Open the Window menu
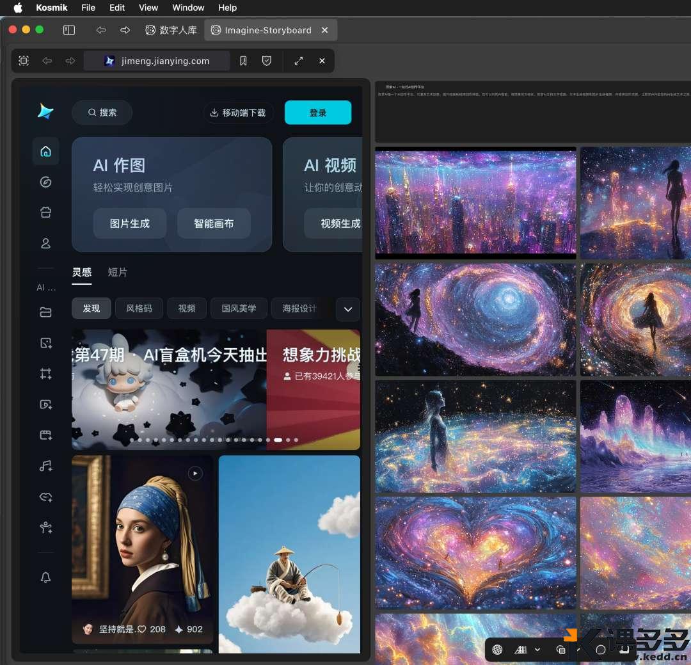Screen dimensions: 691x665 pos(188,8)
